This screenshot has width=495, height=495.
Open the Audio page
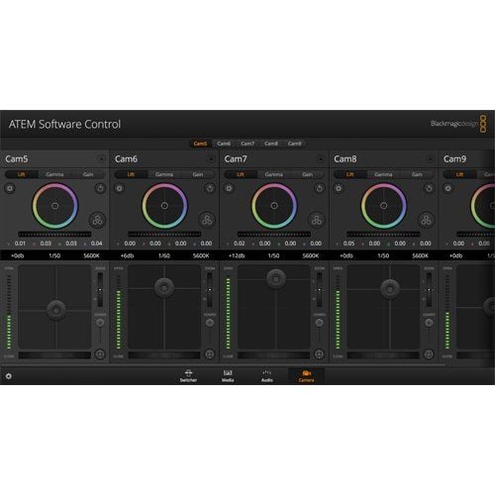tap(267, 376)
